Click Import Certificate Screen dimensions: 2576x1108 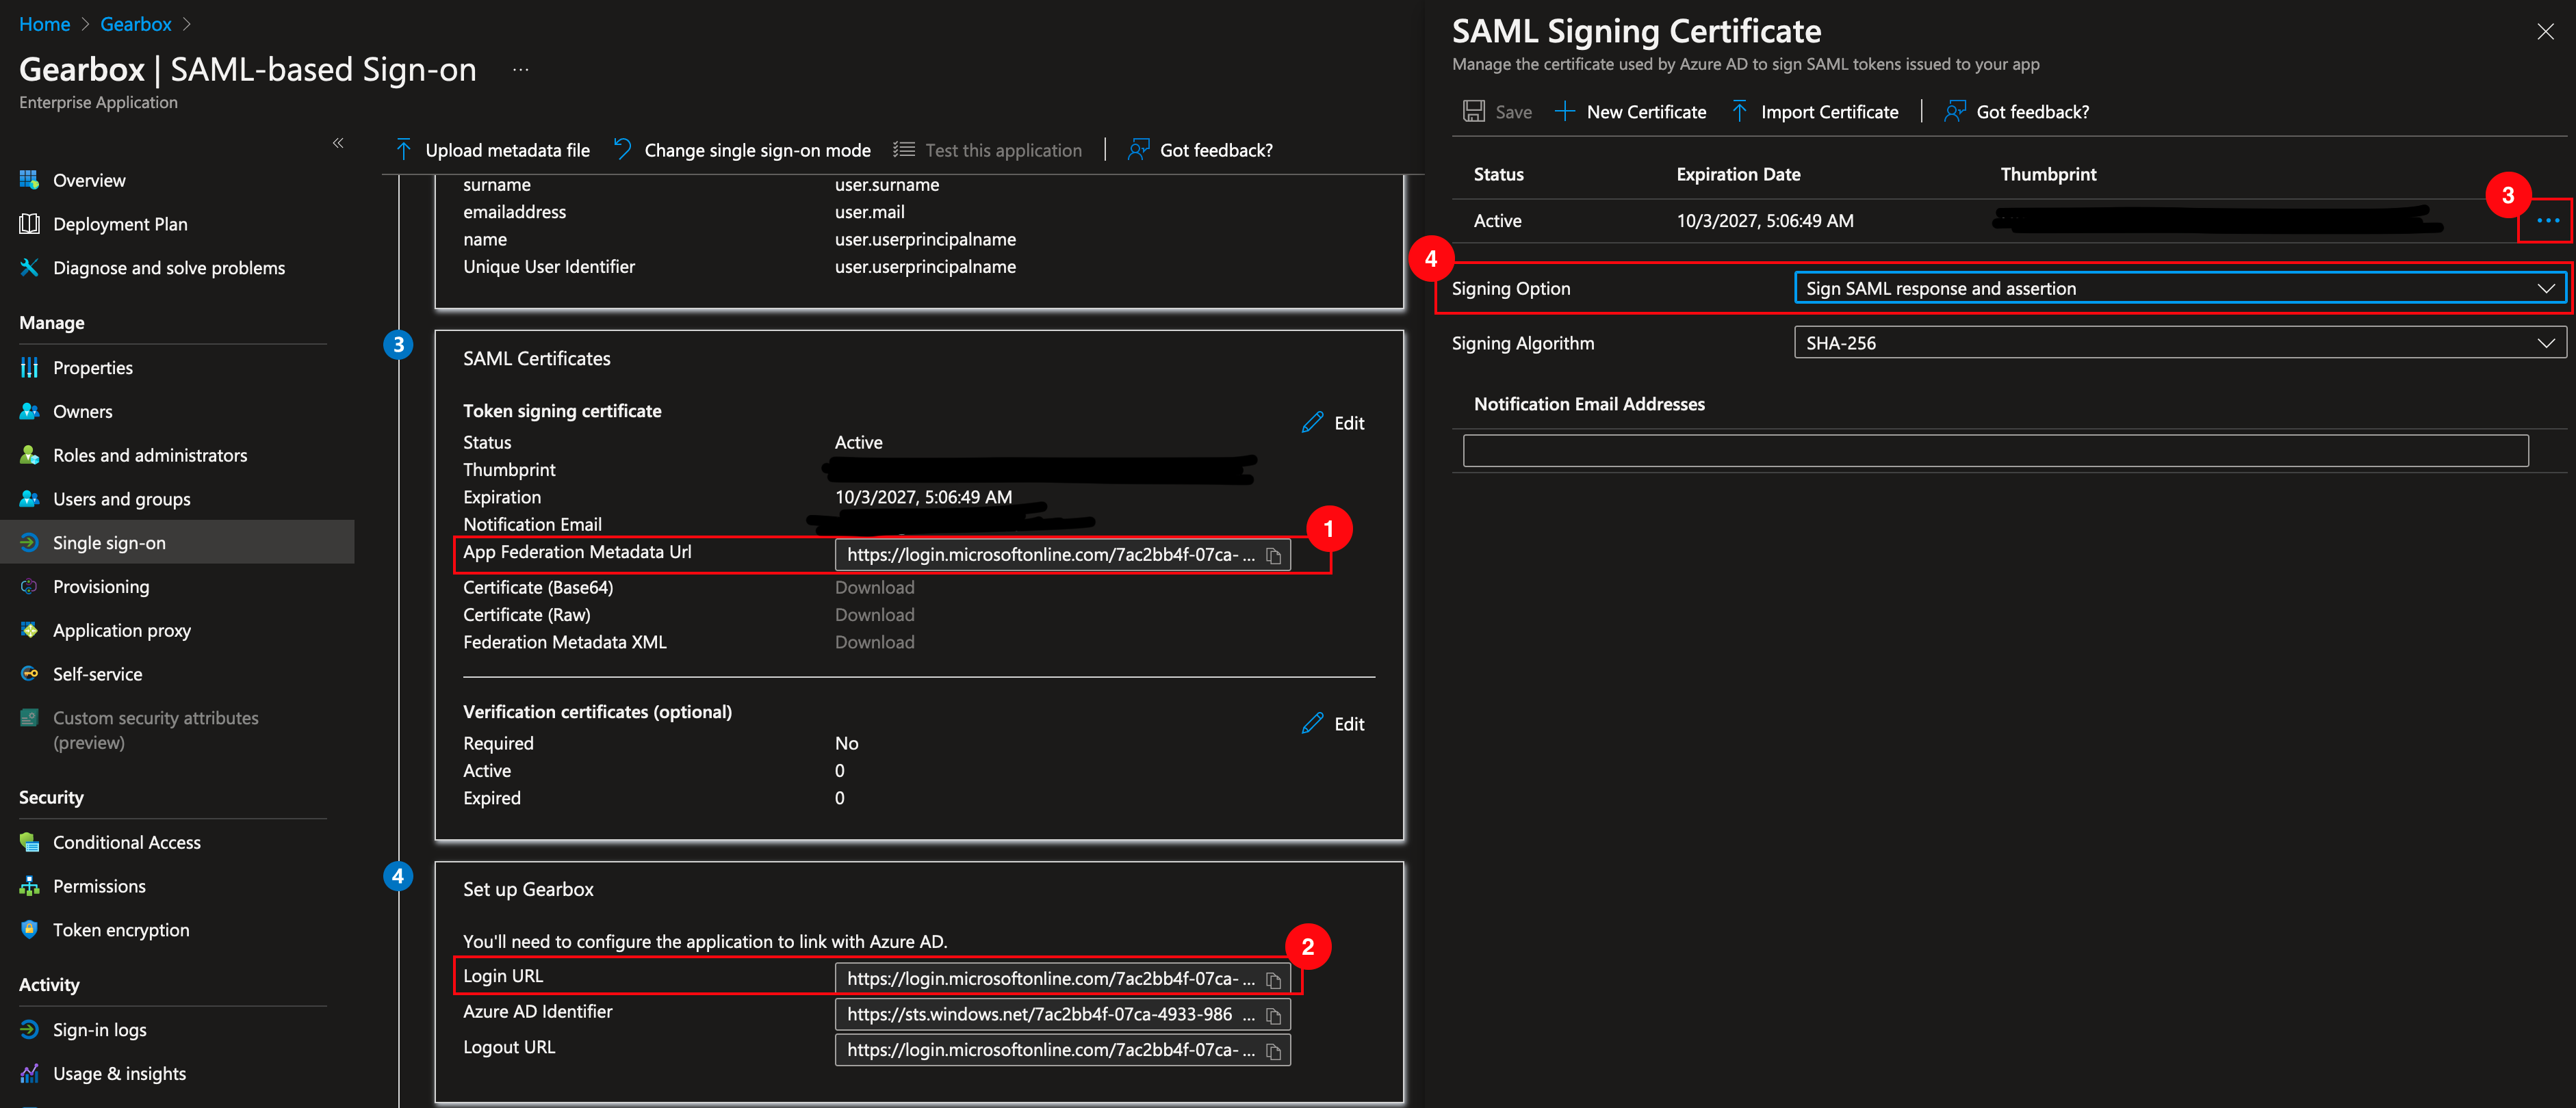pyautogui.click(x=1814, y=112)
